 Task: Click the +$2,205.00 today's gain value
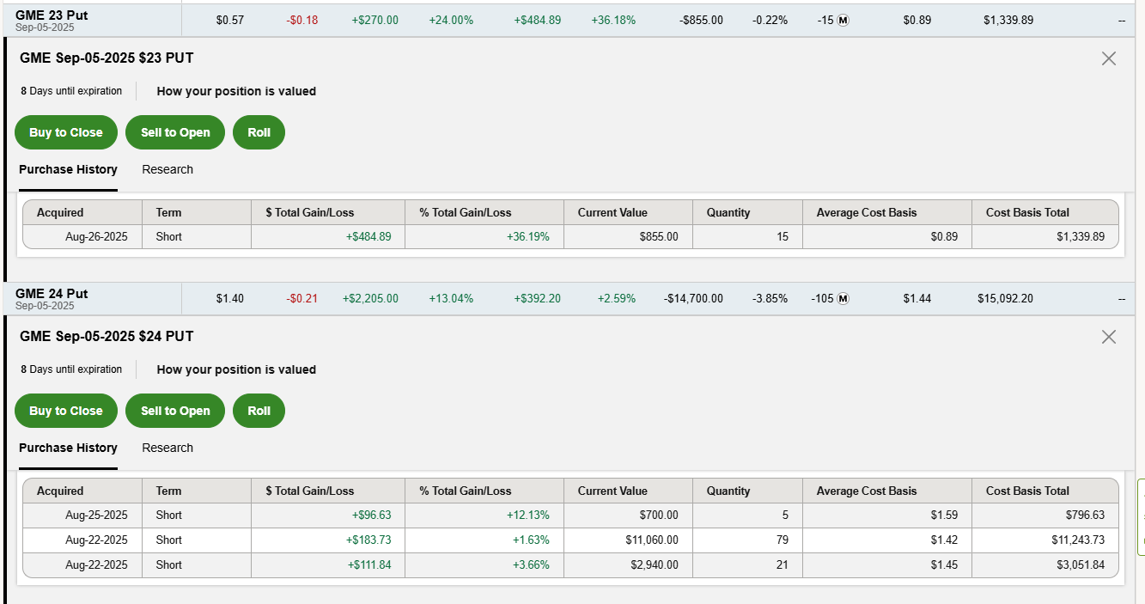pyautogui.click(x=370, y=298)
